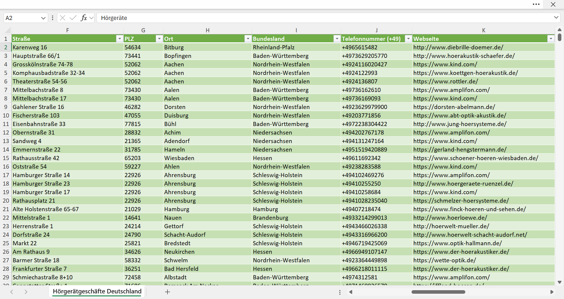This screenshot has width=564, height=299.
Task: Select phone cell +4946719425069
Action: (377, 243)
